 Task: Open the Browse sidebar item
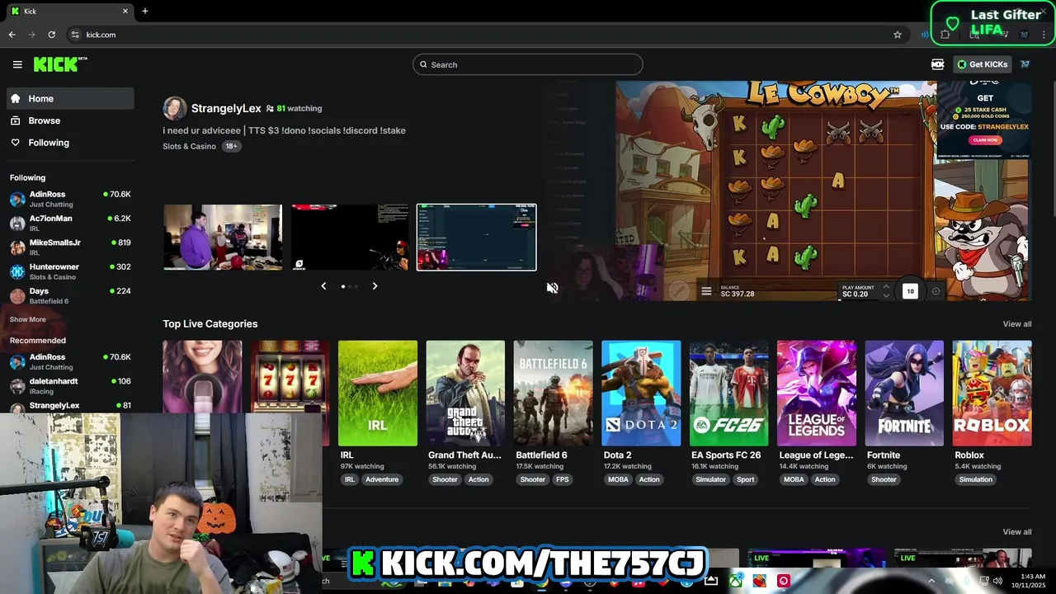pos(70,120)
